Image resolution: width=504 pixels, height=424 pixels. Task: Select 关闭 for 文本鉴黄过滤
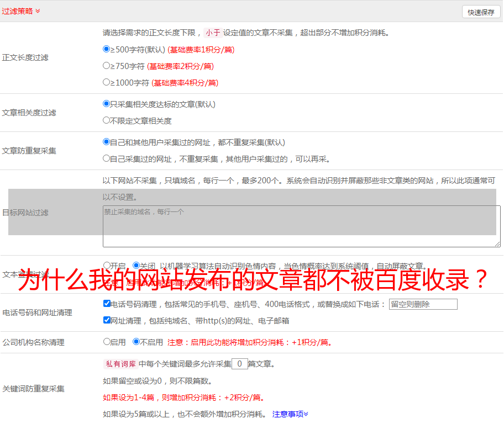coord(136,266)
